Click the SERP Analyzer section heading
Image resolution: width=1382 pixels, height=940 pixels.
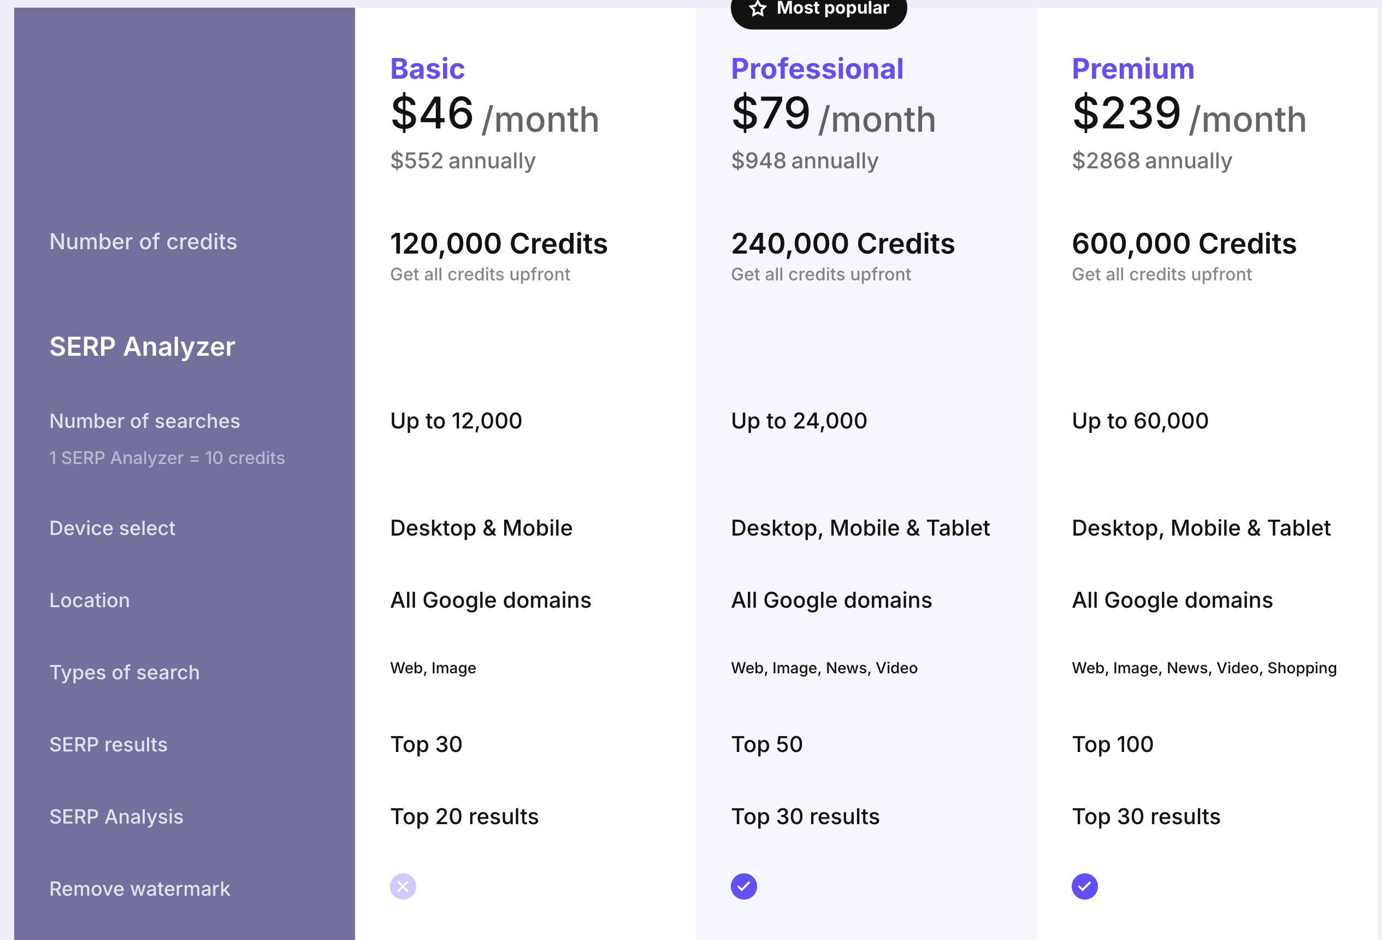pyautogui.click(x=142, y=347)
